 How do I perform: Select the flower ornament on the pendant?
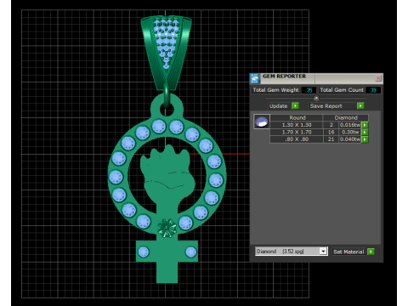[x=167, y=228]
